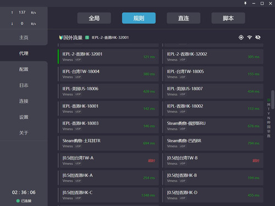This screenshot has height=206, width=275.
Task: Go to the 配置 profiles page
Action: [x=24, y=69]
